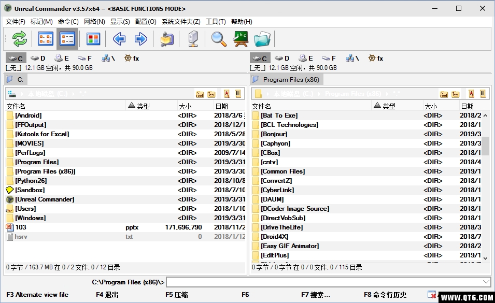Open network drive icon in right panel
Screen dimensions: 495x303
[352, 59]
